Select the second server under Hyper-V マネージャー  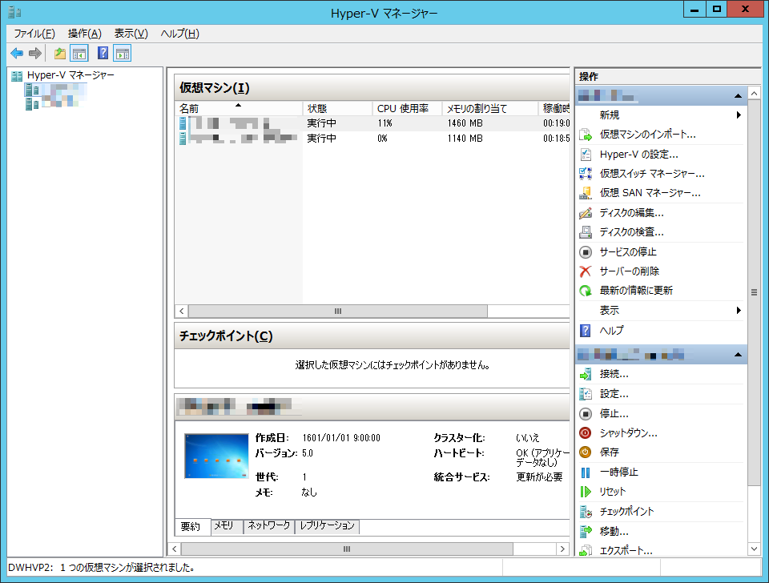[x=55, y=102]
